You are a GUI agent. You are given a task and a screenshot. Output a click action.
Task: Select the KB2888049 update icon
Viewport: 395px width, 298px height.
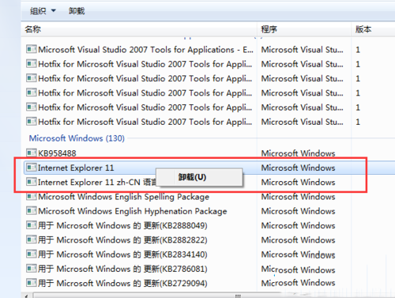tap(32, 225)
